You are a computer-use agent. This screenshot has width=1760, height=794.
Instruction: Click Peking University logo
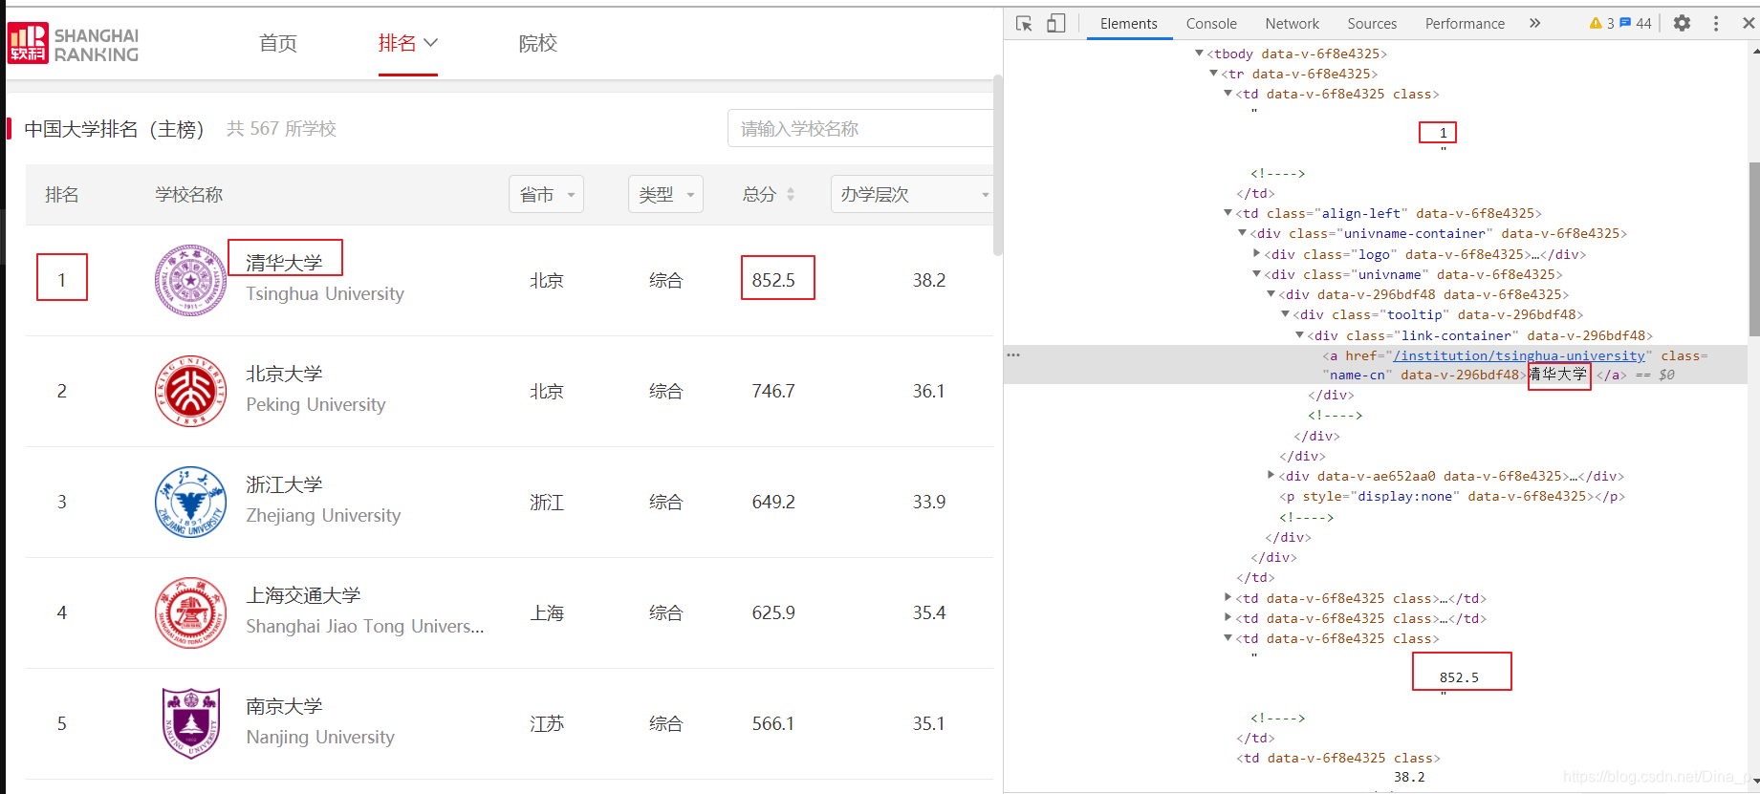(x=190, y=391)
